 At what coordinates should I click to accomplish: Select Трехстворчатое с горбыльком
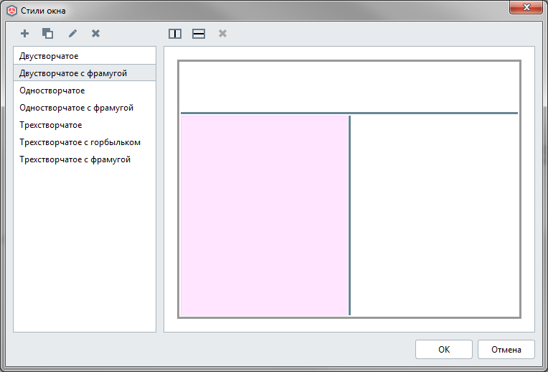(x=85, y=142)
